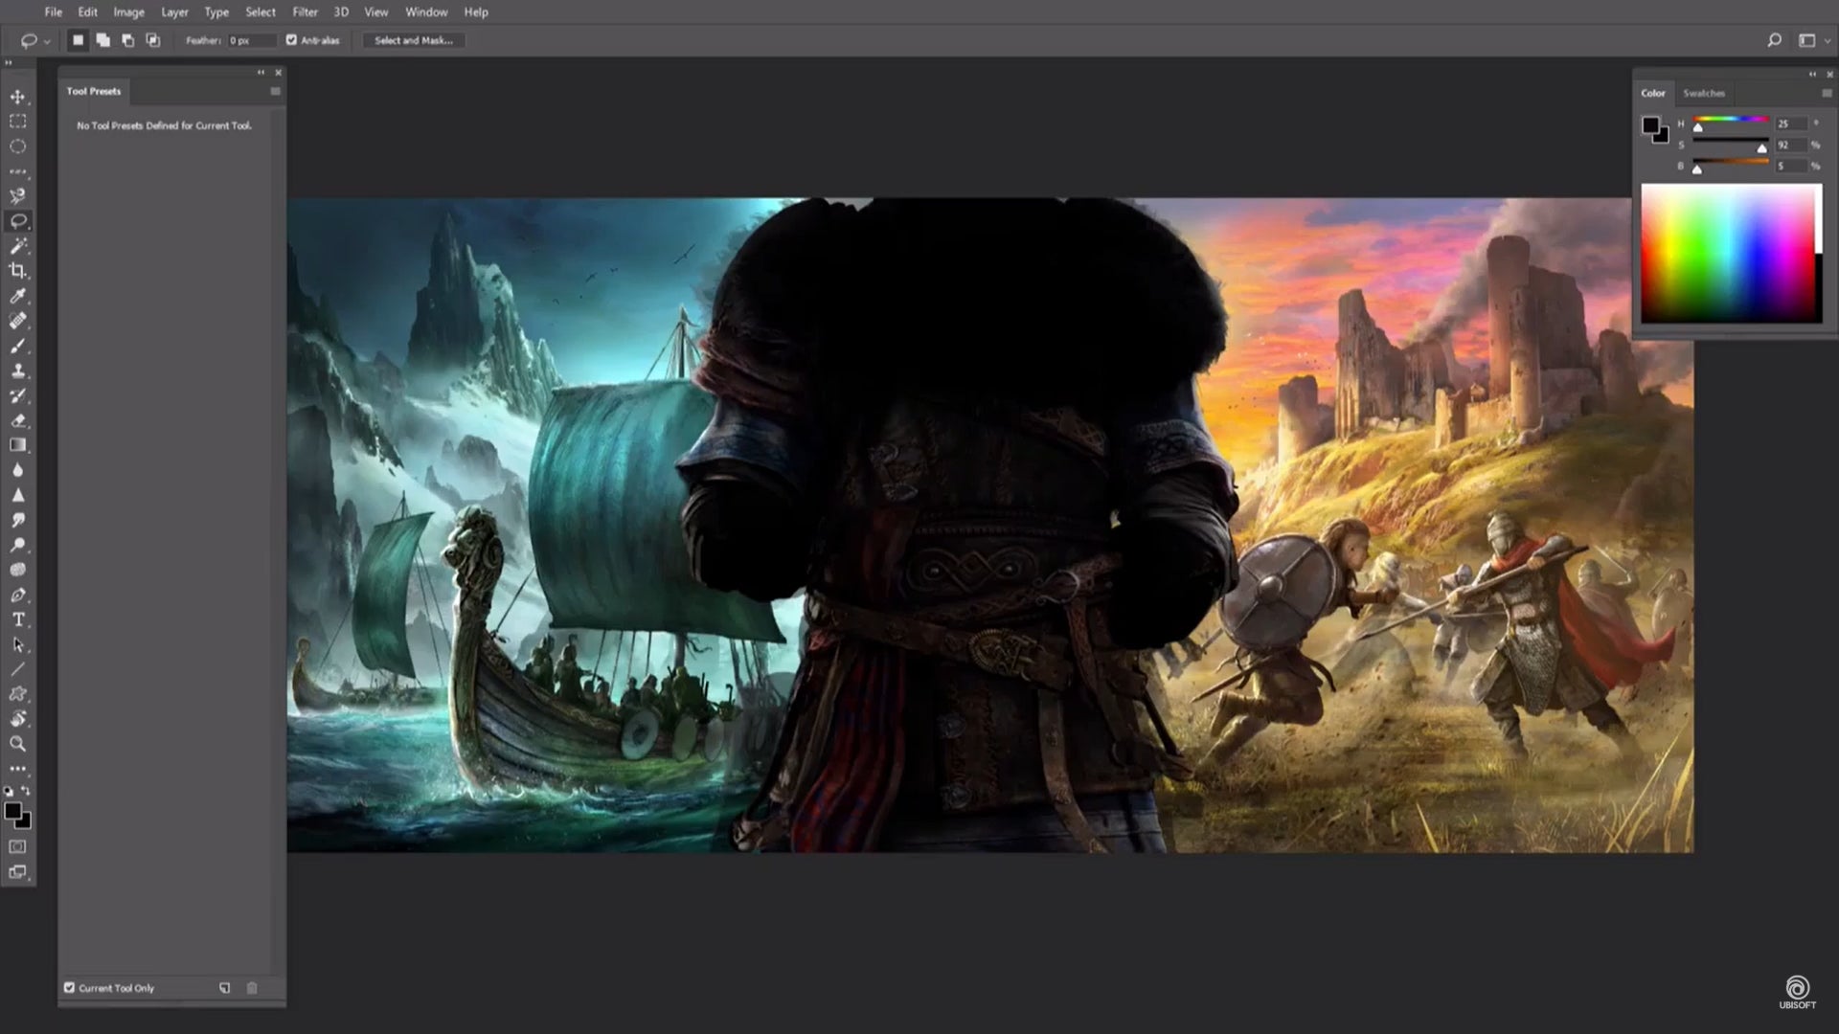Open Color panel options menu
Screen dimensions: 1839x1034
click(1826, 94)
